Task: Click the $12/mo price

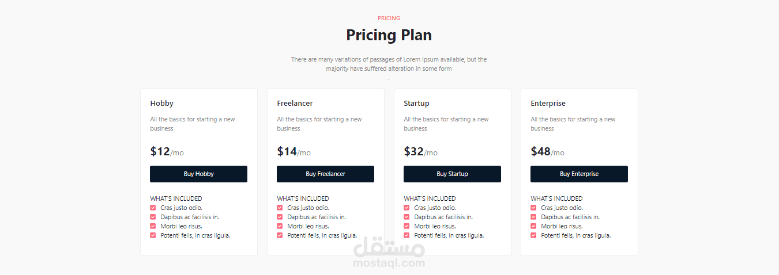Action: (167, 152)
